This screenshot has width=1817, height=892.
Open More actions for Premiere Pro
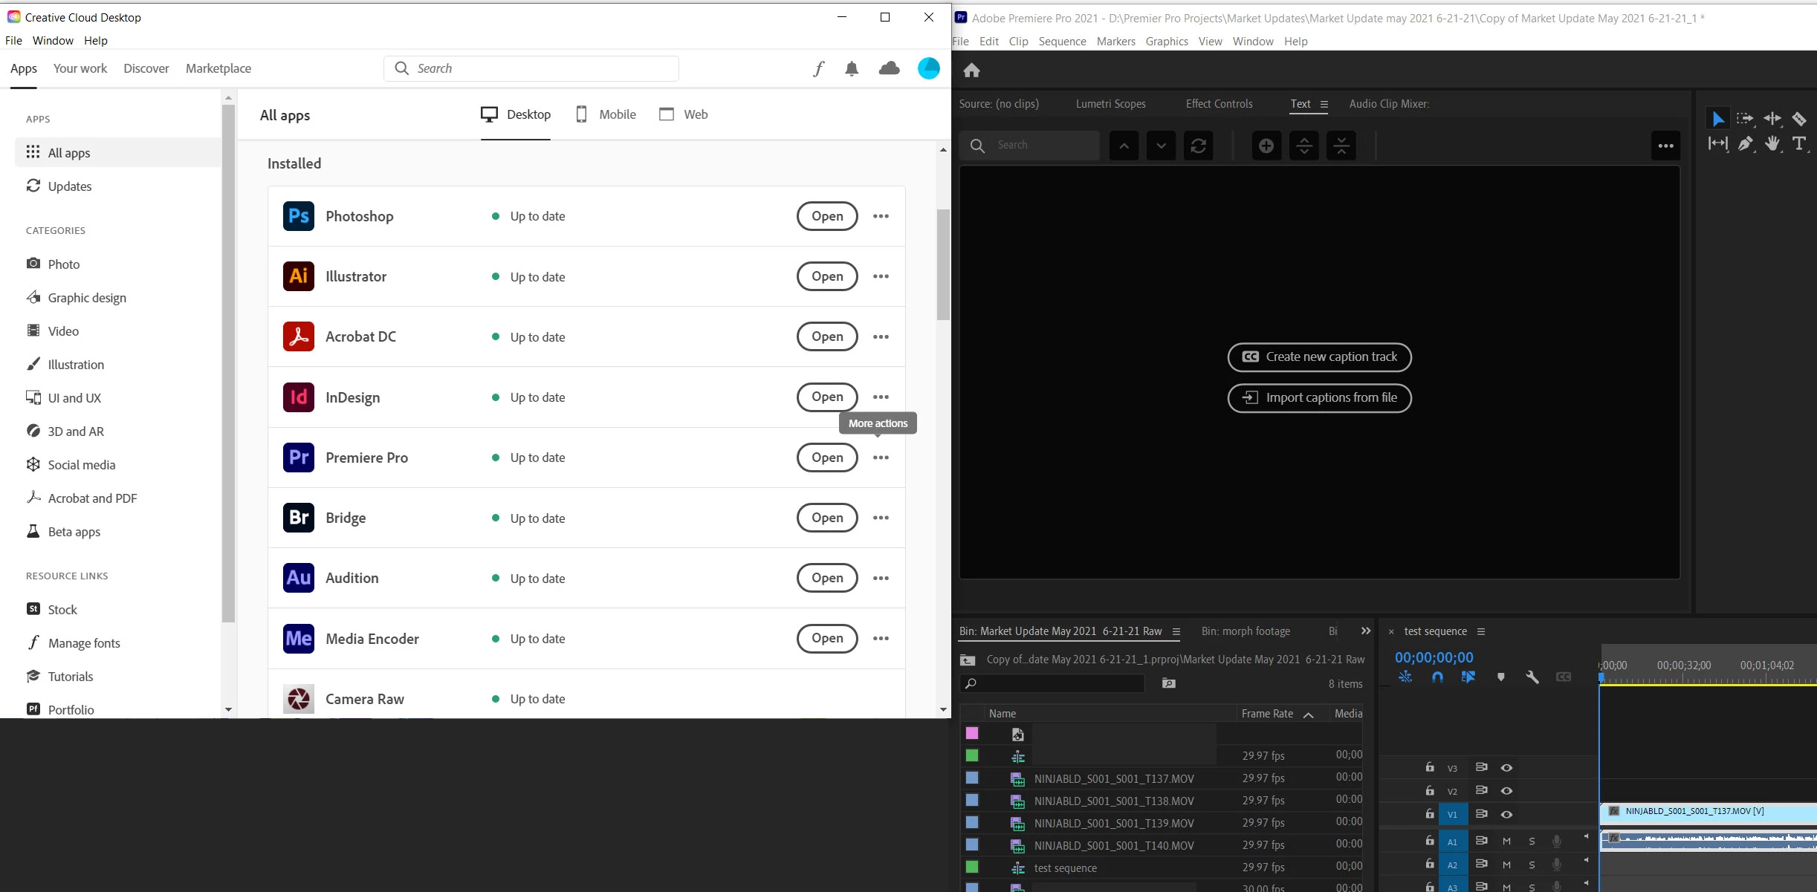(x=881, y=458)
